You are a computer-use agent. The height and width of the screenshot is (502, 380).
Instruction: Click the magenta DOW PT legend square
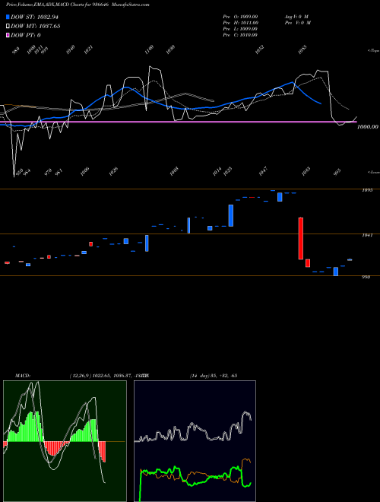tap(8, 35)
